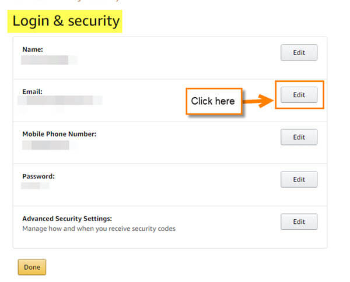The image size is (350, 282).
Task: Click the yellow Done button
Action: (x=32, y=267)
